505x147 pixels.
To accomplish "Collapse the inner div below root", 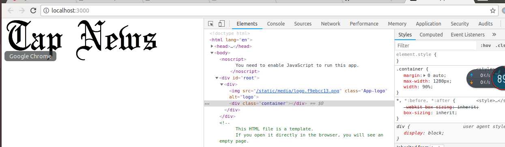I will 221,85.
